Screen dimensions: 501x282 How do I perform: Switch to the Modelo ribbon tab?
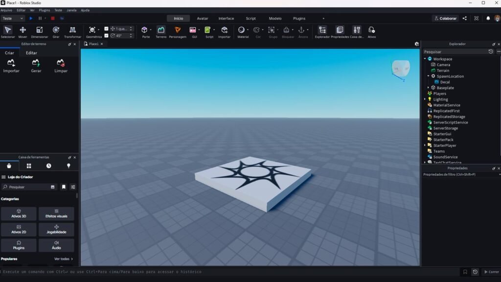[x=275, y=18]
